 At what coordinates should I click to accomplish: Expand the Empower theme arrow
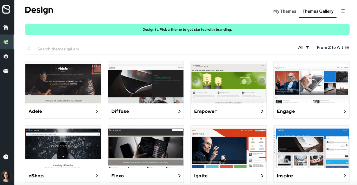click(262, 111)
